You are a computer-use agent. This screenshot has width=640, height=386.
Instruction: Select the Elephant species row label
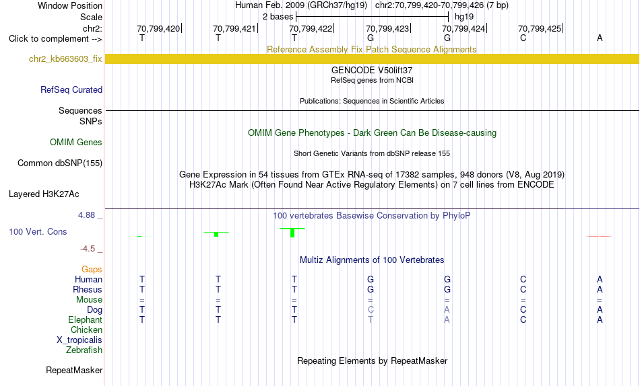[x=86, y=319]
